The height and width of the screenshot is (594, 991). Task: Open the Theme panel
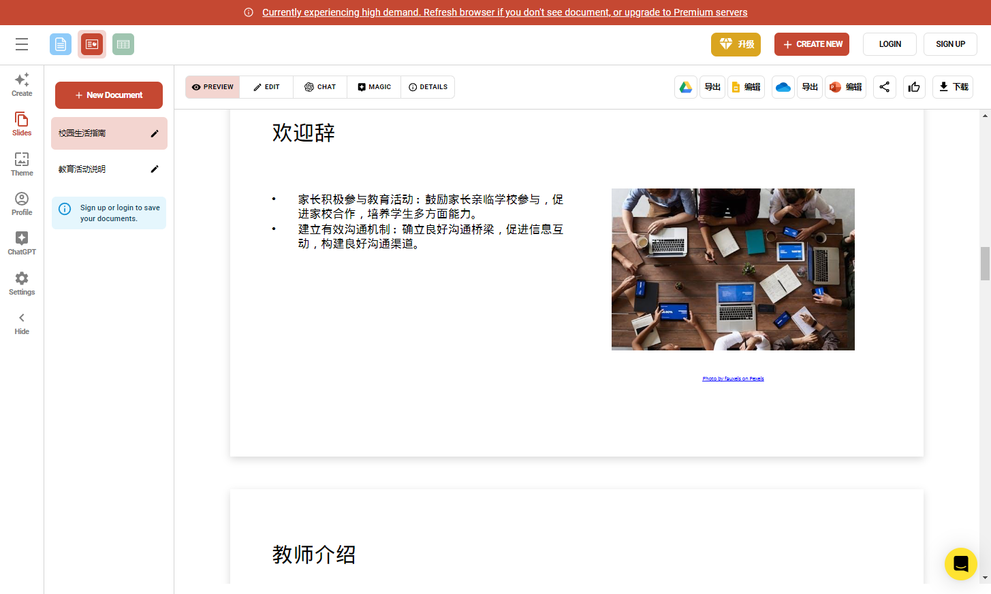click(22, 164)
